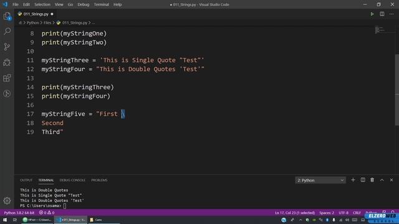Change line endings via 'CRLF' status item

[357, 213]
